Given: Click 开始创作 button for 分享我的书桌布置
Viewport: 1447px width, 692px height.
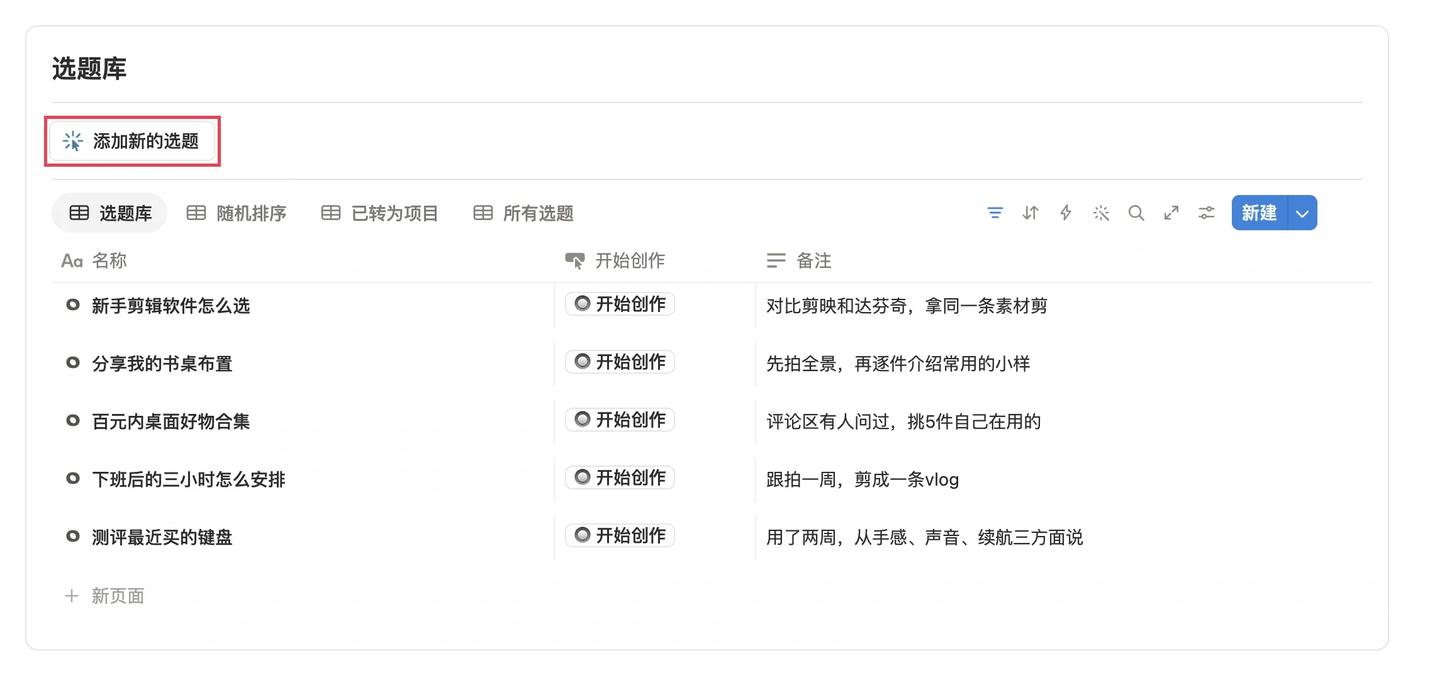Looking at the screenshot, I should pos(620,362).
